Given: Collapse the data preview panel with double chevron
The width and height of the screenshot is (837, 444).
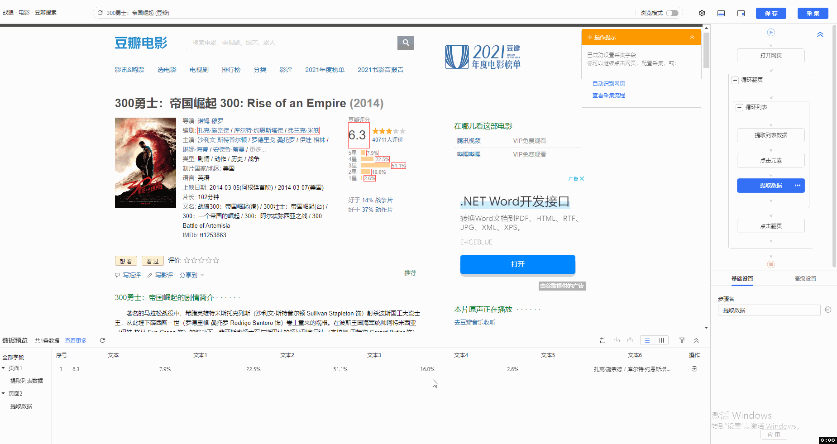Looking at the screenshot, I should [x=696, y=340].
